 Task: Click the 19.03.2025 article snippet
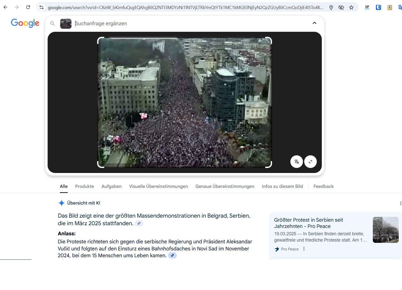pyautogui.click(x=320, y=237)
